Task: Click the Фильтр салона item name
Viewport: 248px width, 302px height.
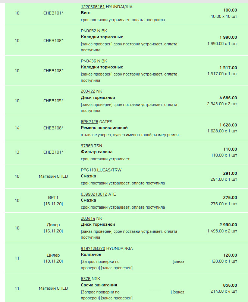Action: point(97,152)
